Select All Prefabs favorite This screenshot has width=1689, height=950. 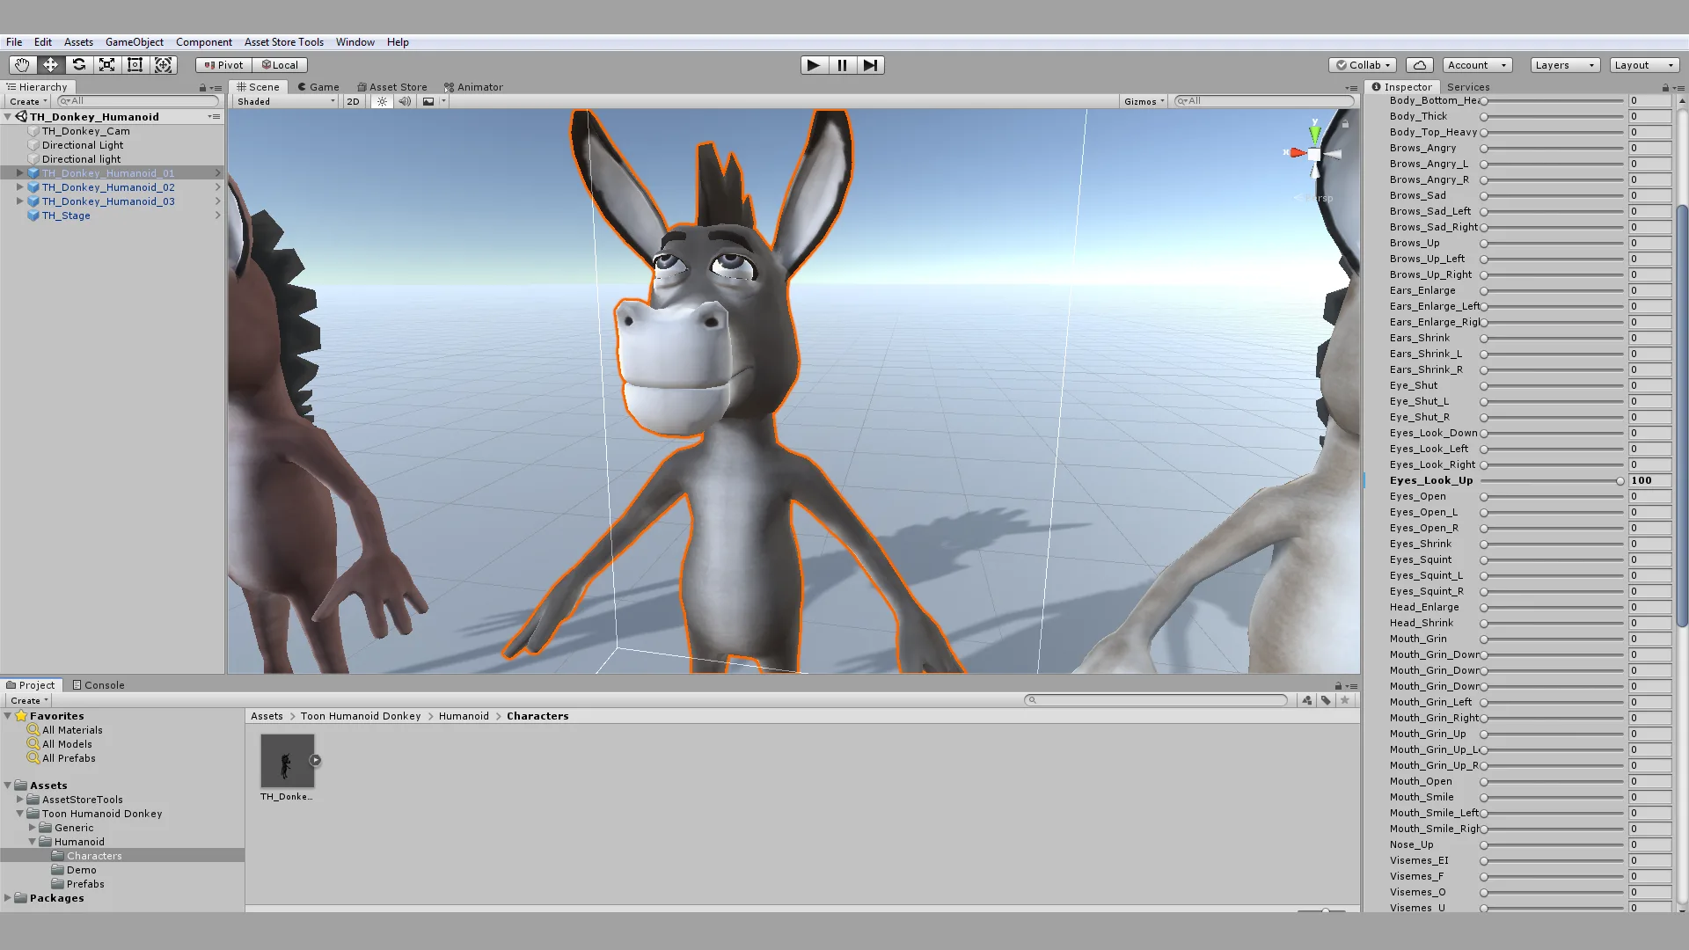point(69,758)
